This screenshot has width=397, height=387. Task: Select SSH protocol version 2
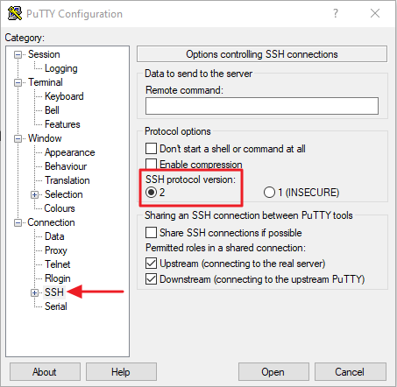(x=151, y=193)
